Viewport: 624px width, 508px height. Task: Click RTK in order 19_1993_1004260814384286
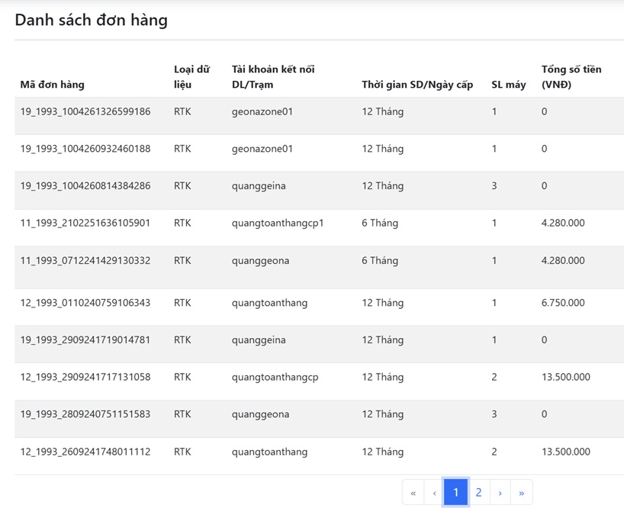click(x=182, y=186)
